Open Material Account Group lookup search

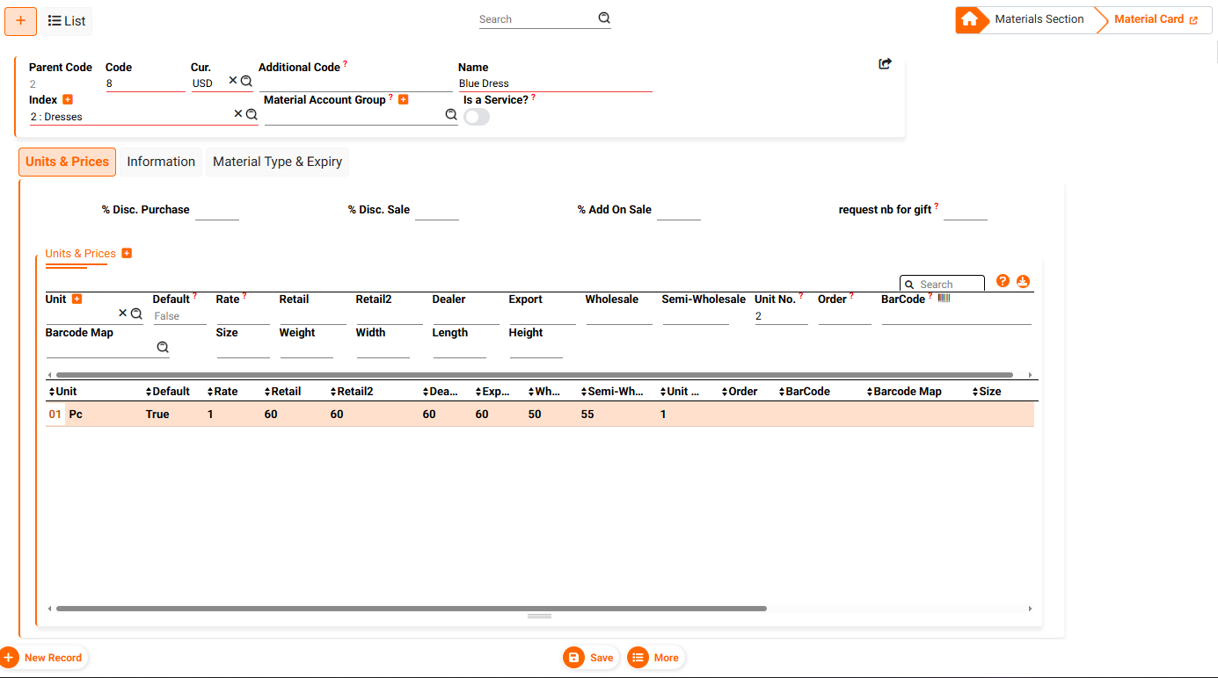pos(450,114)
